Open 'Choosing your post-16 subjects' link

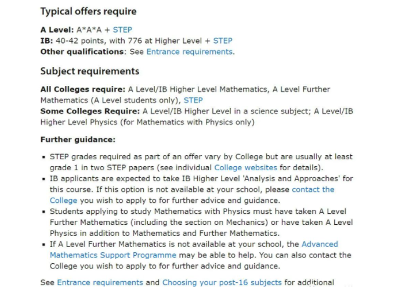point(222,282)
